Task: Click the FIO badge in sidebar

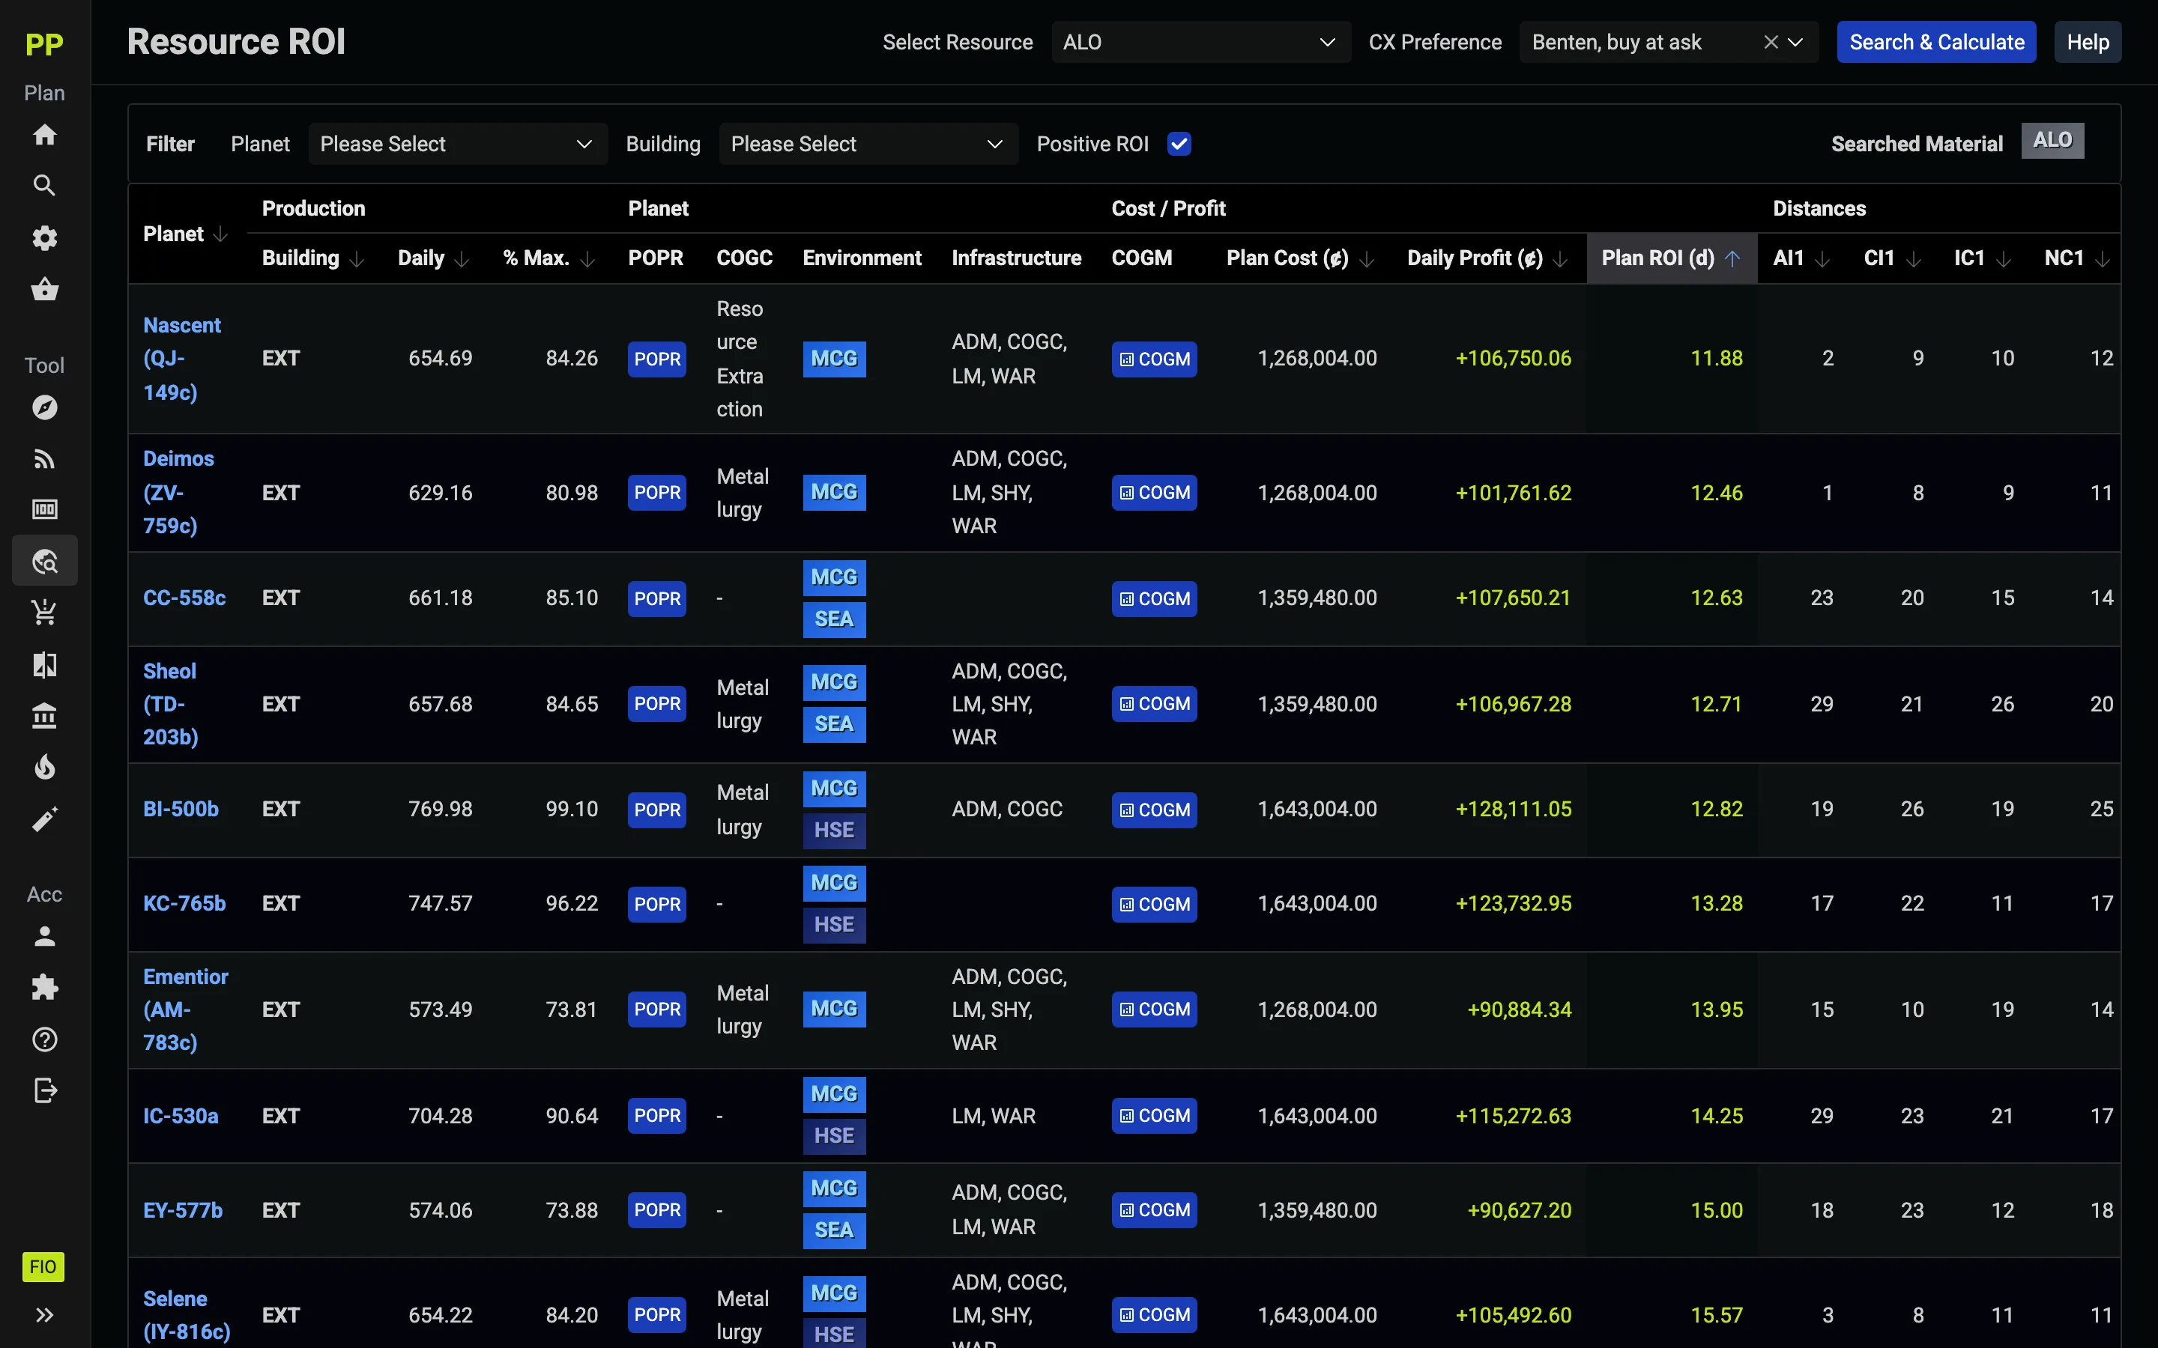Action: (x=43, y=1267)
